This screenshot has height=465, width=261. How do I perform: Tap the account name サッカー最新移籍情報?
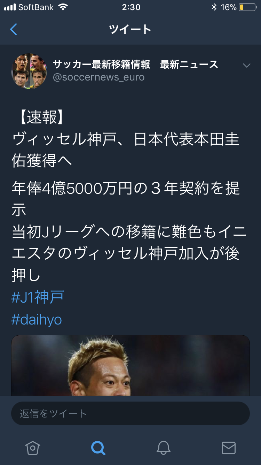tap(102, 64)
